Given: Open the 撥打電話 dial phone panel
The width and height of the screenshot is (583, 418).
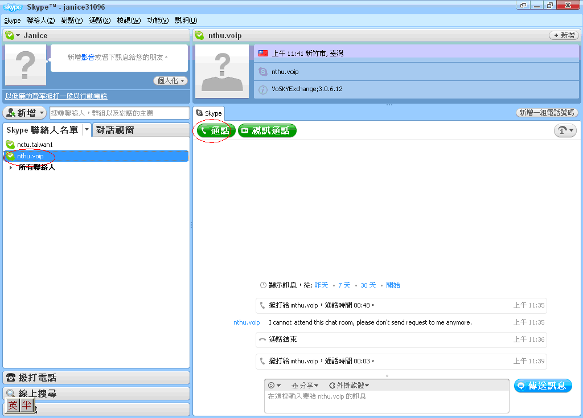Looking at the screenshot, I should coord(96,378).
